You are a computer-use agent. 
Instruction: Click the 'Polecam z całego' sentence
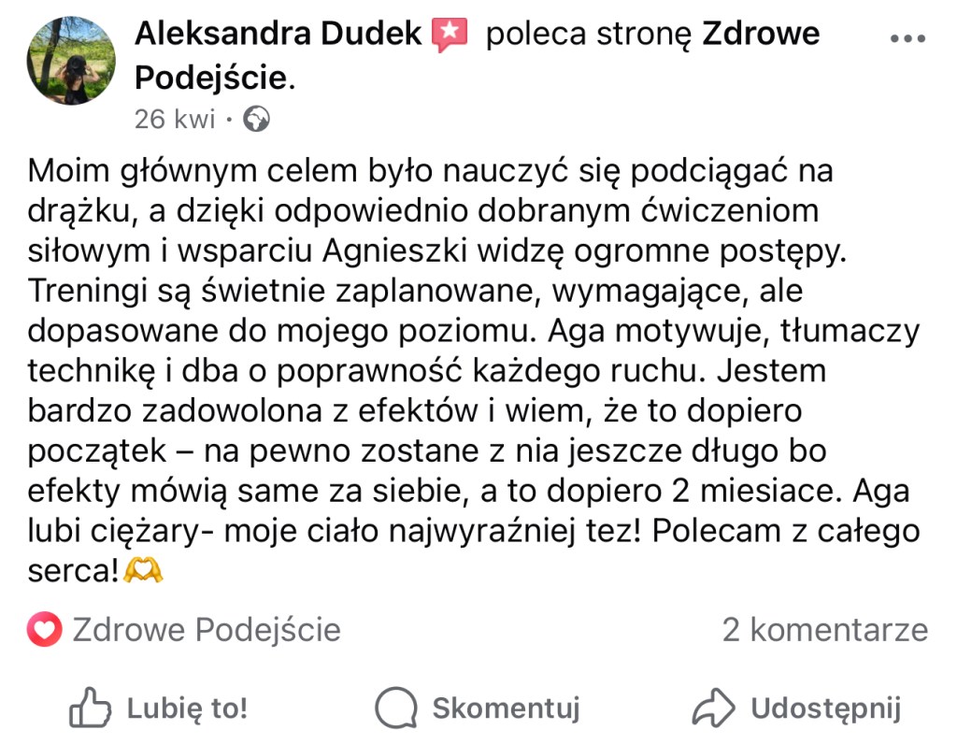coord(785,531)
